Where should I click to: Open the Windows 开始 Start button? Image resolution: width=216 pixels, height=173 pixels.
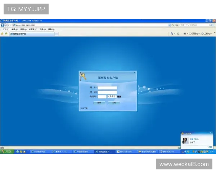click(7, 152)
